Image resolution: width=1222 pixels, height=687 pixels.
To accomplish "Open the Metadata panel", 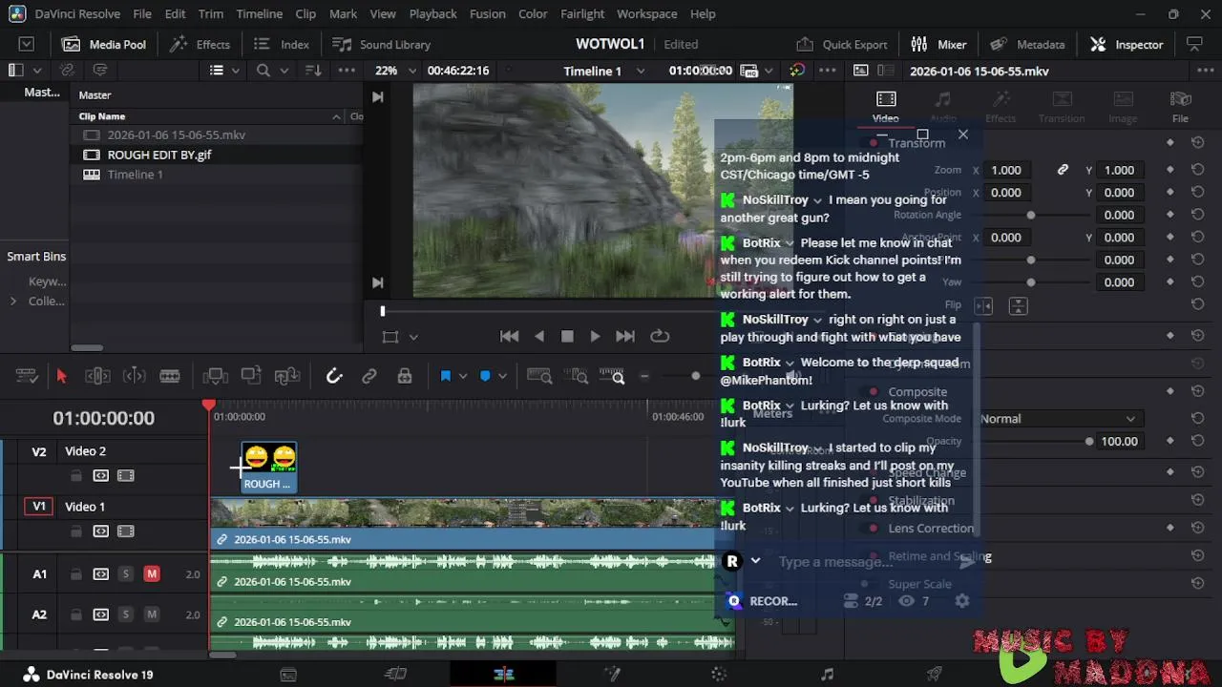I will click(x=1027, y=44).
